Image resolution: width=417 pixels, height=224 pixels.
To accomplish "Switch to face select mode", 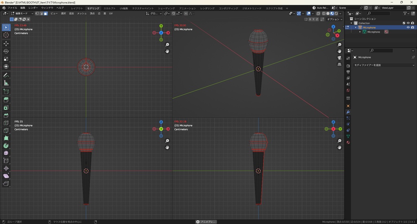I will coord(46,13).
